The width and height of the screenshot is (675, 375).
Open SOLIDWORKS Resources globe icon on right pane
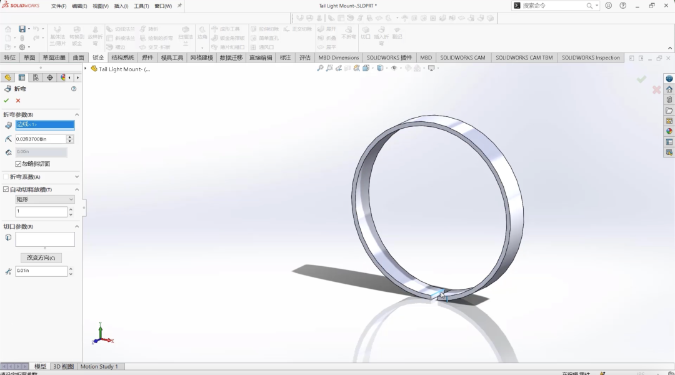[x=669, y=79]
